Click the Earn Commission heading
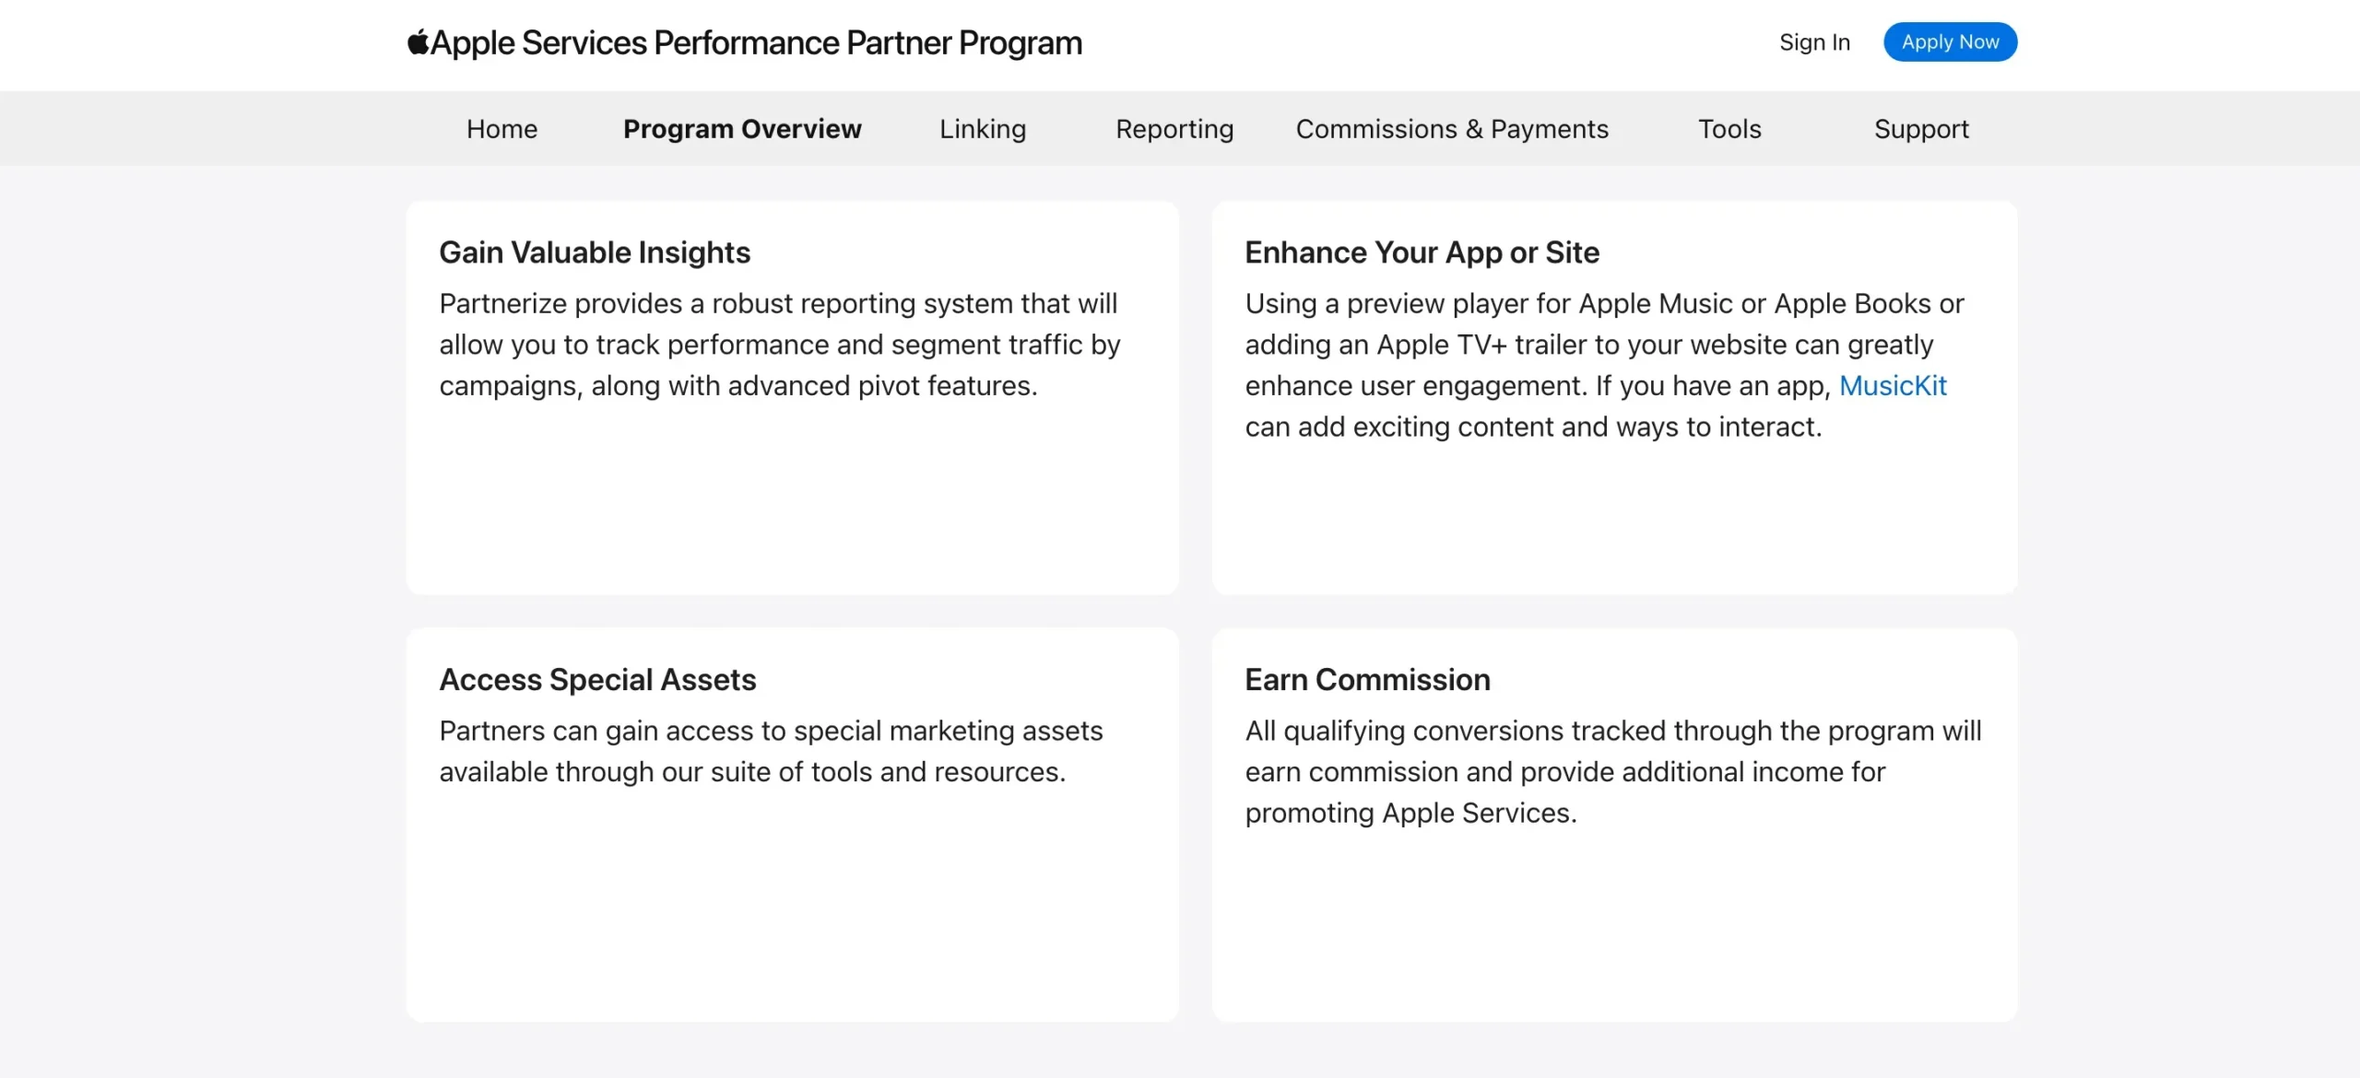This screenshot has width=2360, height=1078. [1367, 680]
